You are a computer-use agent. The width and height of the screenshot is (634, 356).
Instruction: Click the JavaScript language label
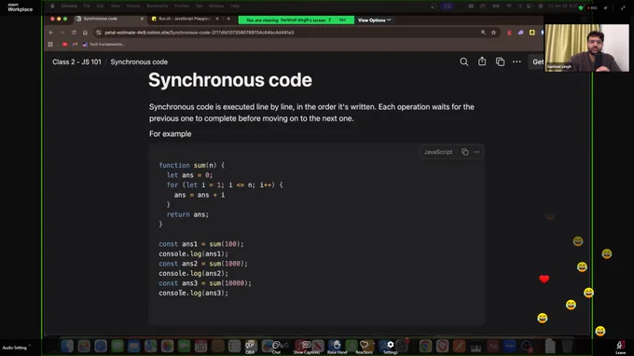point(438,152)
